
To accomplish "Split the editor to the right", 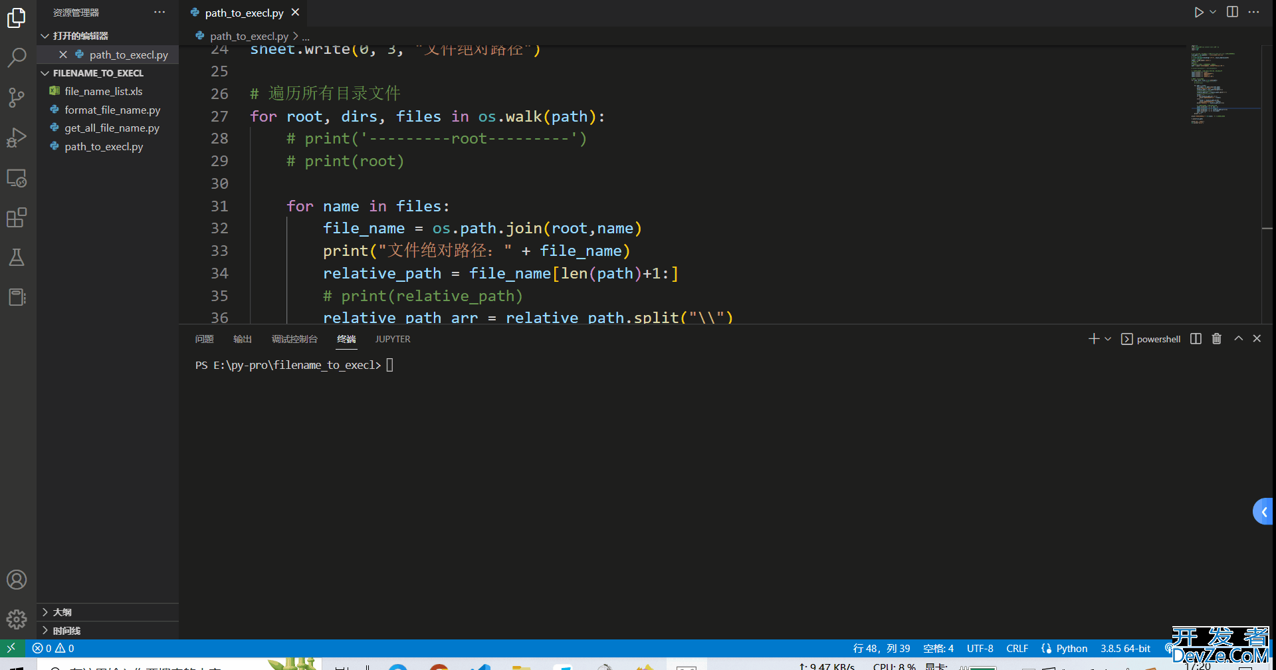I will click(1232, 12).
